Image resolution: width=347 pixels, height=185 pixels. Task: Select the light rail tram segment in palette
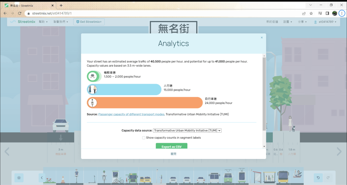(242, 177)
